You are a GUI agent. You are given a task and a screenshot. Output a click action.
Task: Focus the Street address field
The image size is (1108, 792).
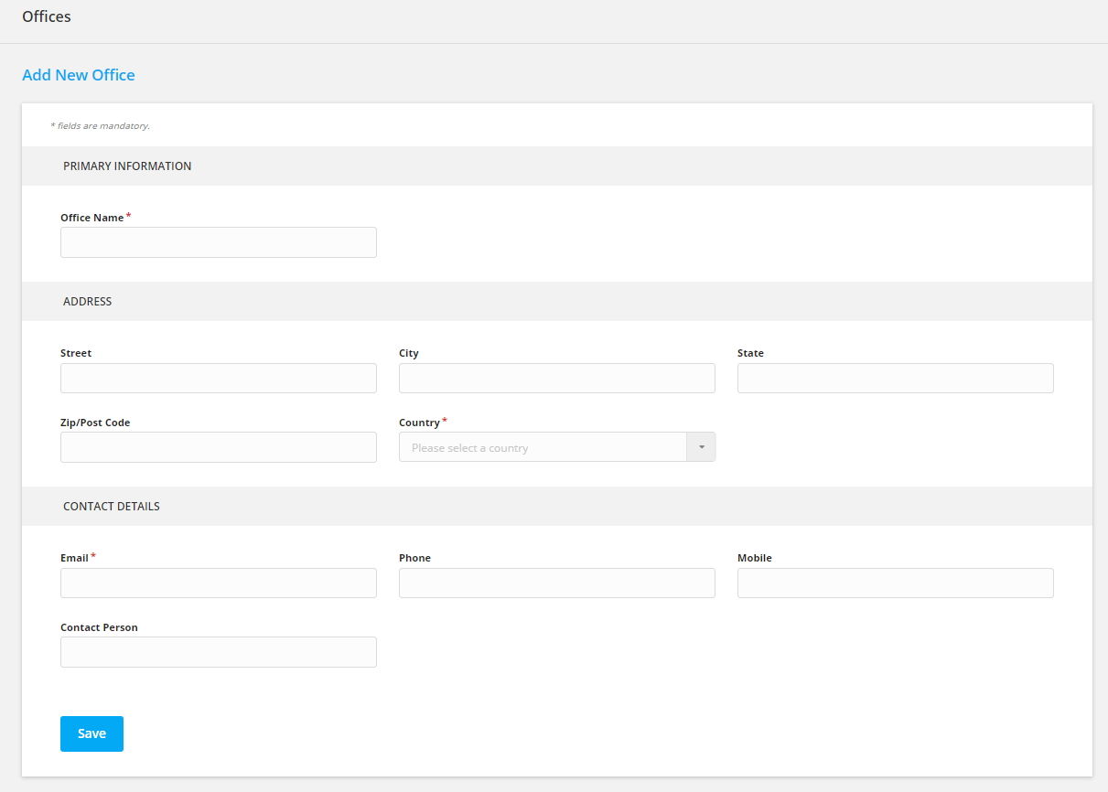point(219,379)
